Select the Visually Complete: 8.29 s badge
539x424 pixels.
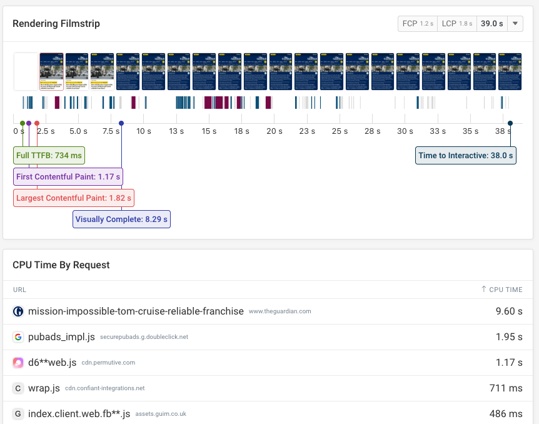tap(121, 219)
